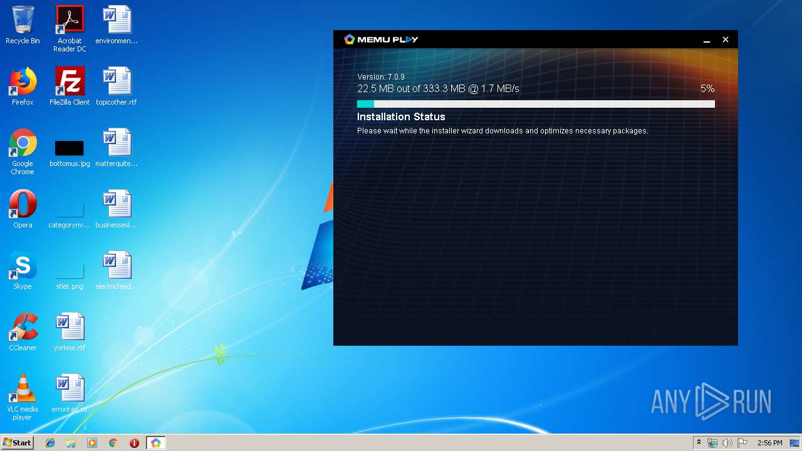Image resolution: width=802 pixels, height=451 pixels.
Task: Open FileZilla Client desktop shortcut
Action: click(70, 86)
